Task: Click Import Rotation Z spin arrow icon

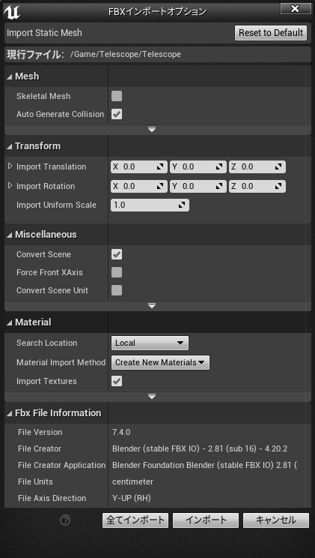Action: [279, 186]
